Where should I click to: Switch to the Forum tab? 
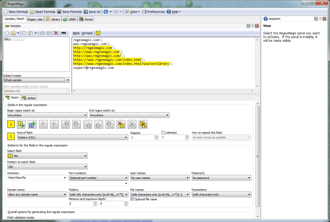86,19
